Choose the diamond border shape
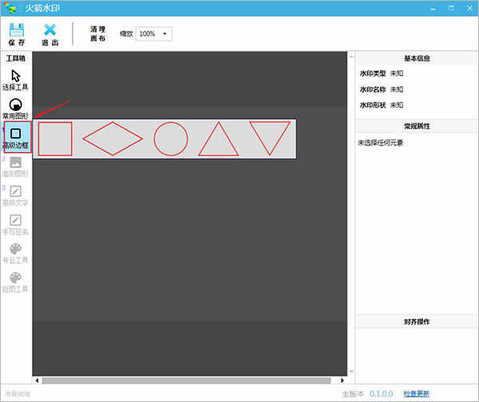 (x=113, y=139)
